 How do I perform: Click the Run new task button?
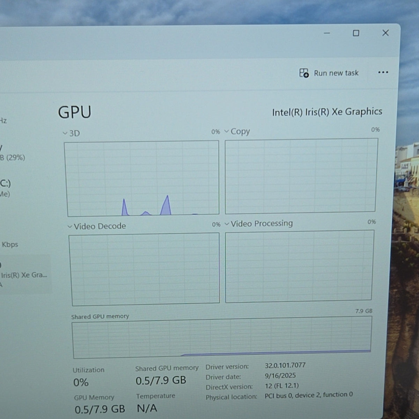coord(329,73)
